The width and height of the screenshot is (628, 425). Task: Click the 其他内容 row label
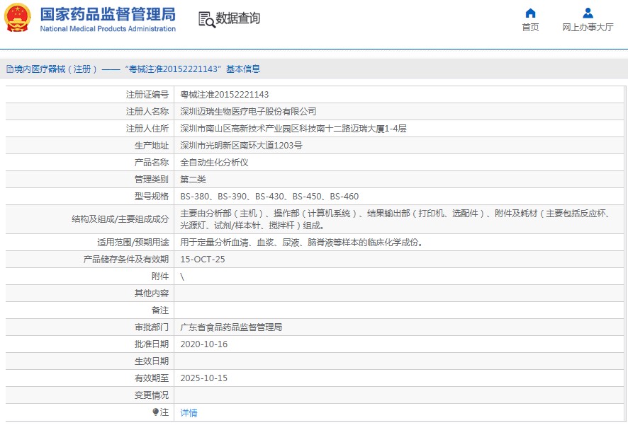click(x=152, y=293)
